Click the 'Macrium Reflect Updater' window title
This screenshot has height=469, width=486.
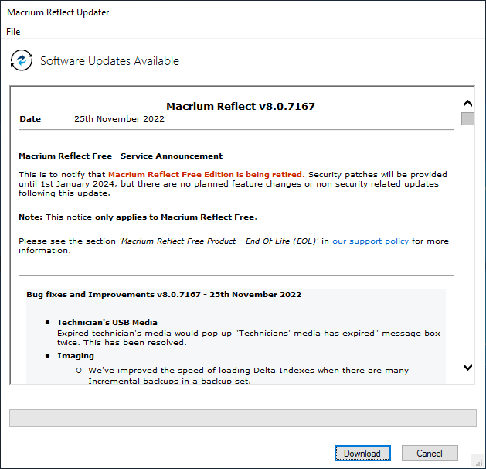[x=58, y=12]
